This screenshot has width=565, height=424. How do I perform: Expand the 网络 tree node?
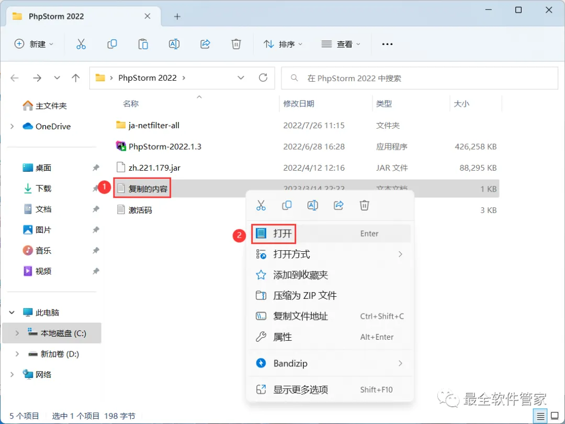click(x=12, y=375)
